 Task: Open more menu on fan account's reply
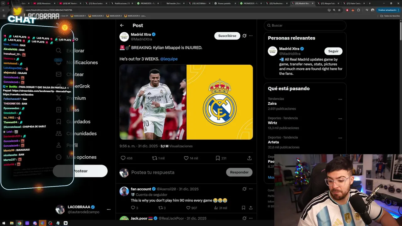(x=251, y=189)
